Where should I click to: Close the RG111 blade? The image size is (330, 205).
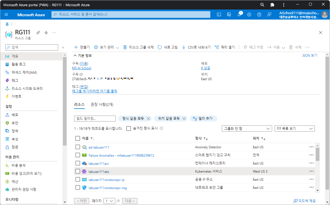click(x=320, y=33)
